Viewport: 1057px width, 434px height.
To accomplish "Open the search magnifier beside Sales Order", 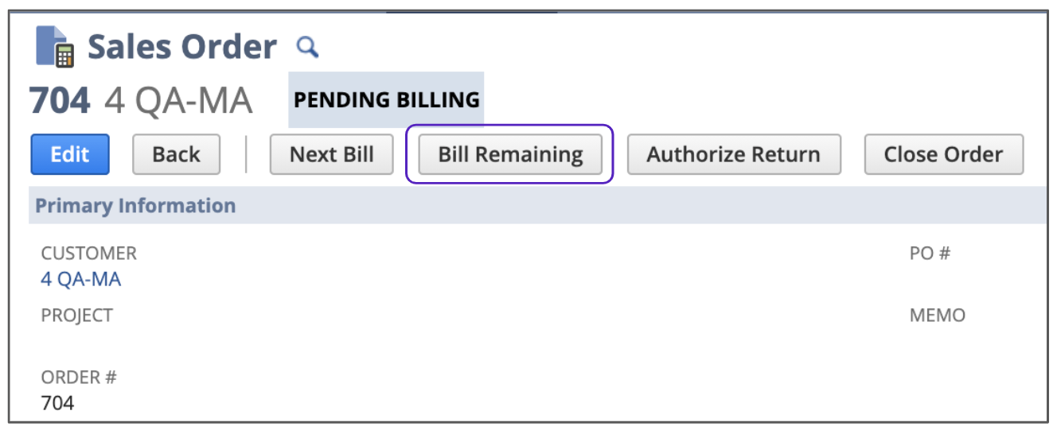I will tap(307, 47).
